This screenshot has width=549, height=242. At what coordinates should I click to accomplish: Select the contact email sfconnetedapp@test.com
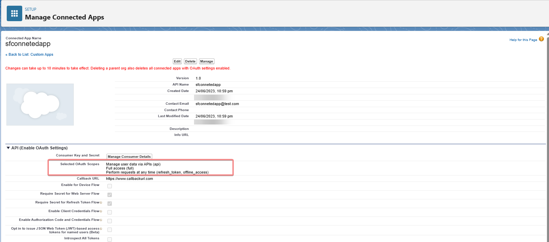click(x=217, y=104)
